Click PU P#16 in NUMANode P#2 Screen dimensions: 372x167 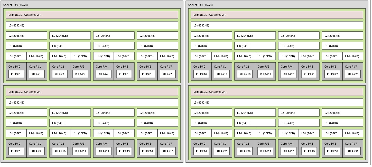tap(201, 74)
